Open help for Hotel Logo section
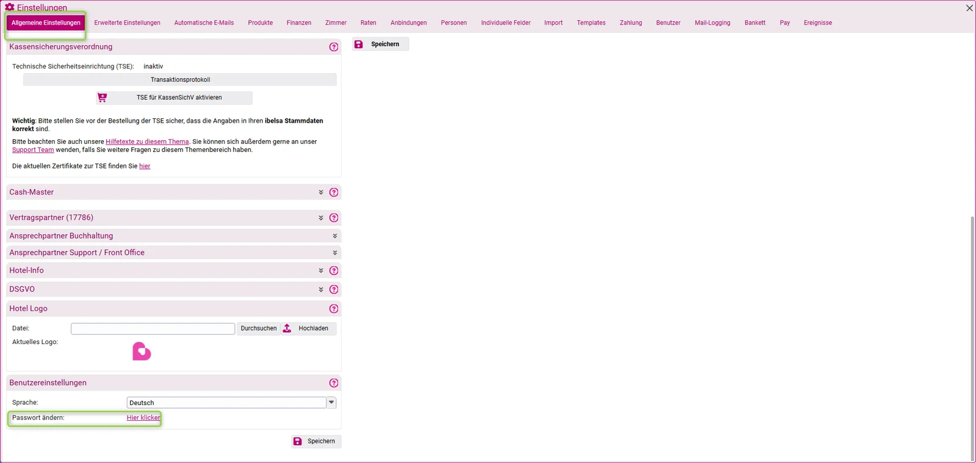Screen dimensions: 976x463 pos(334,309)
